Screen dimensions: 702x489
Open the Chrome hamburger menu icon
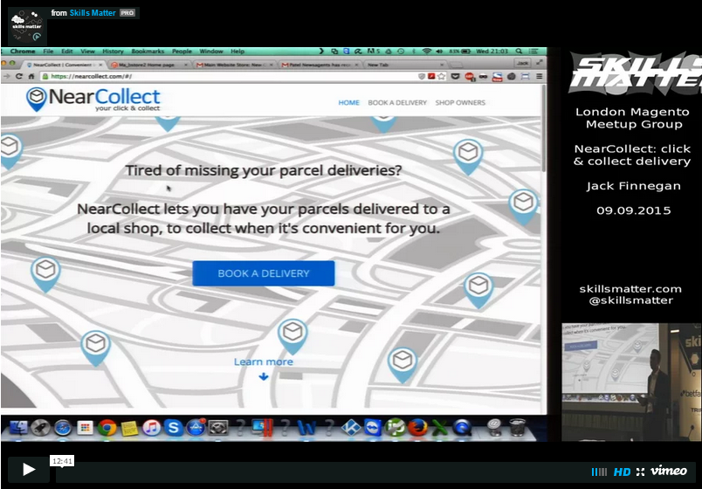(x=540, y=77)
